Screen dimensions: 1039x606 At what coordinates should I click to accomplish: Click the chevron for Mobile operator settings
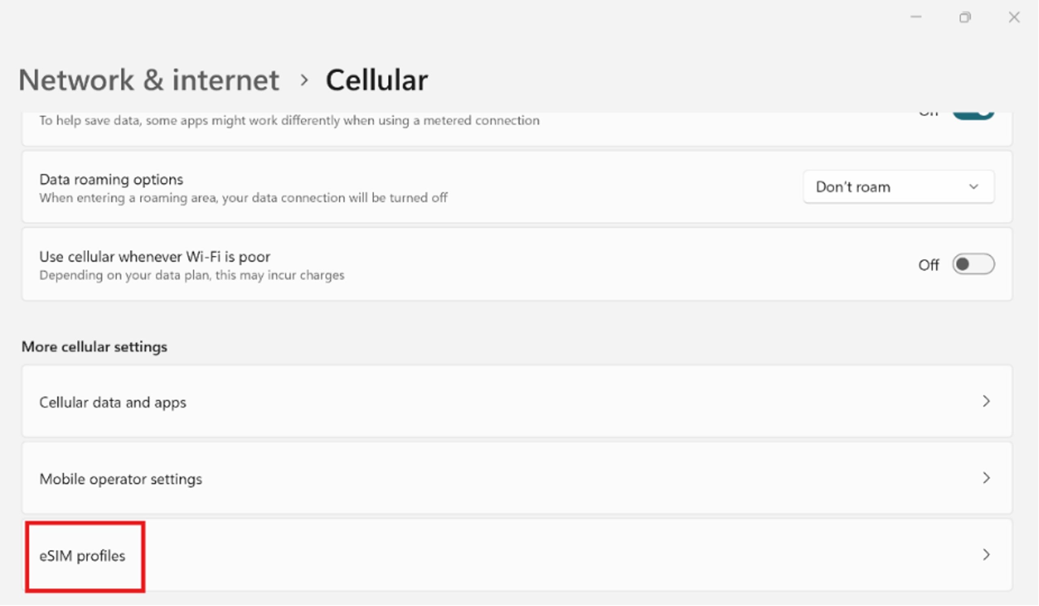tap(986, 478)
